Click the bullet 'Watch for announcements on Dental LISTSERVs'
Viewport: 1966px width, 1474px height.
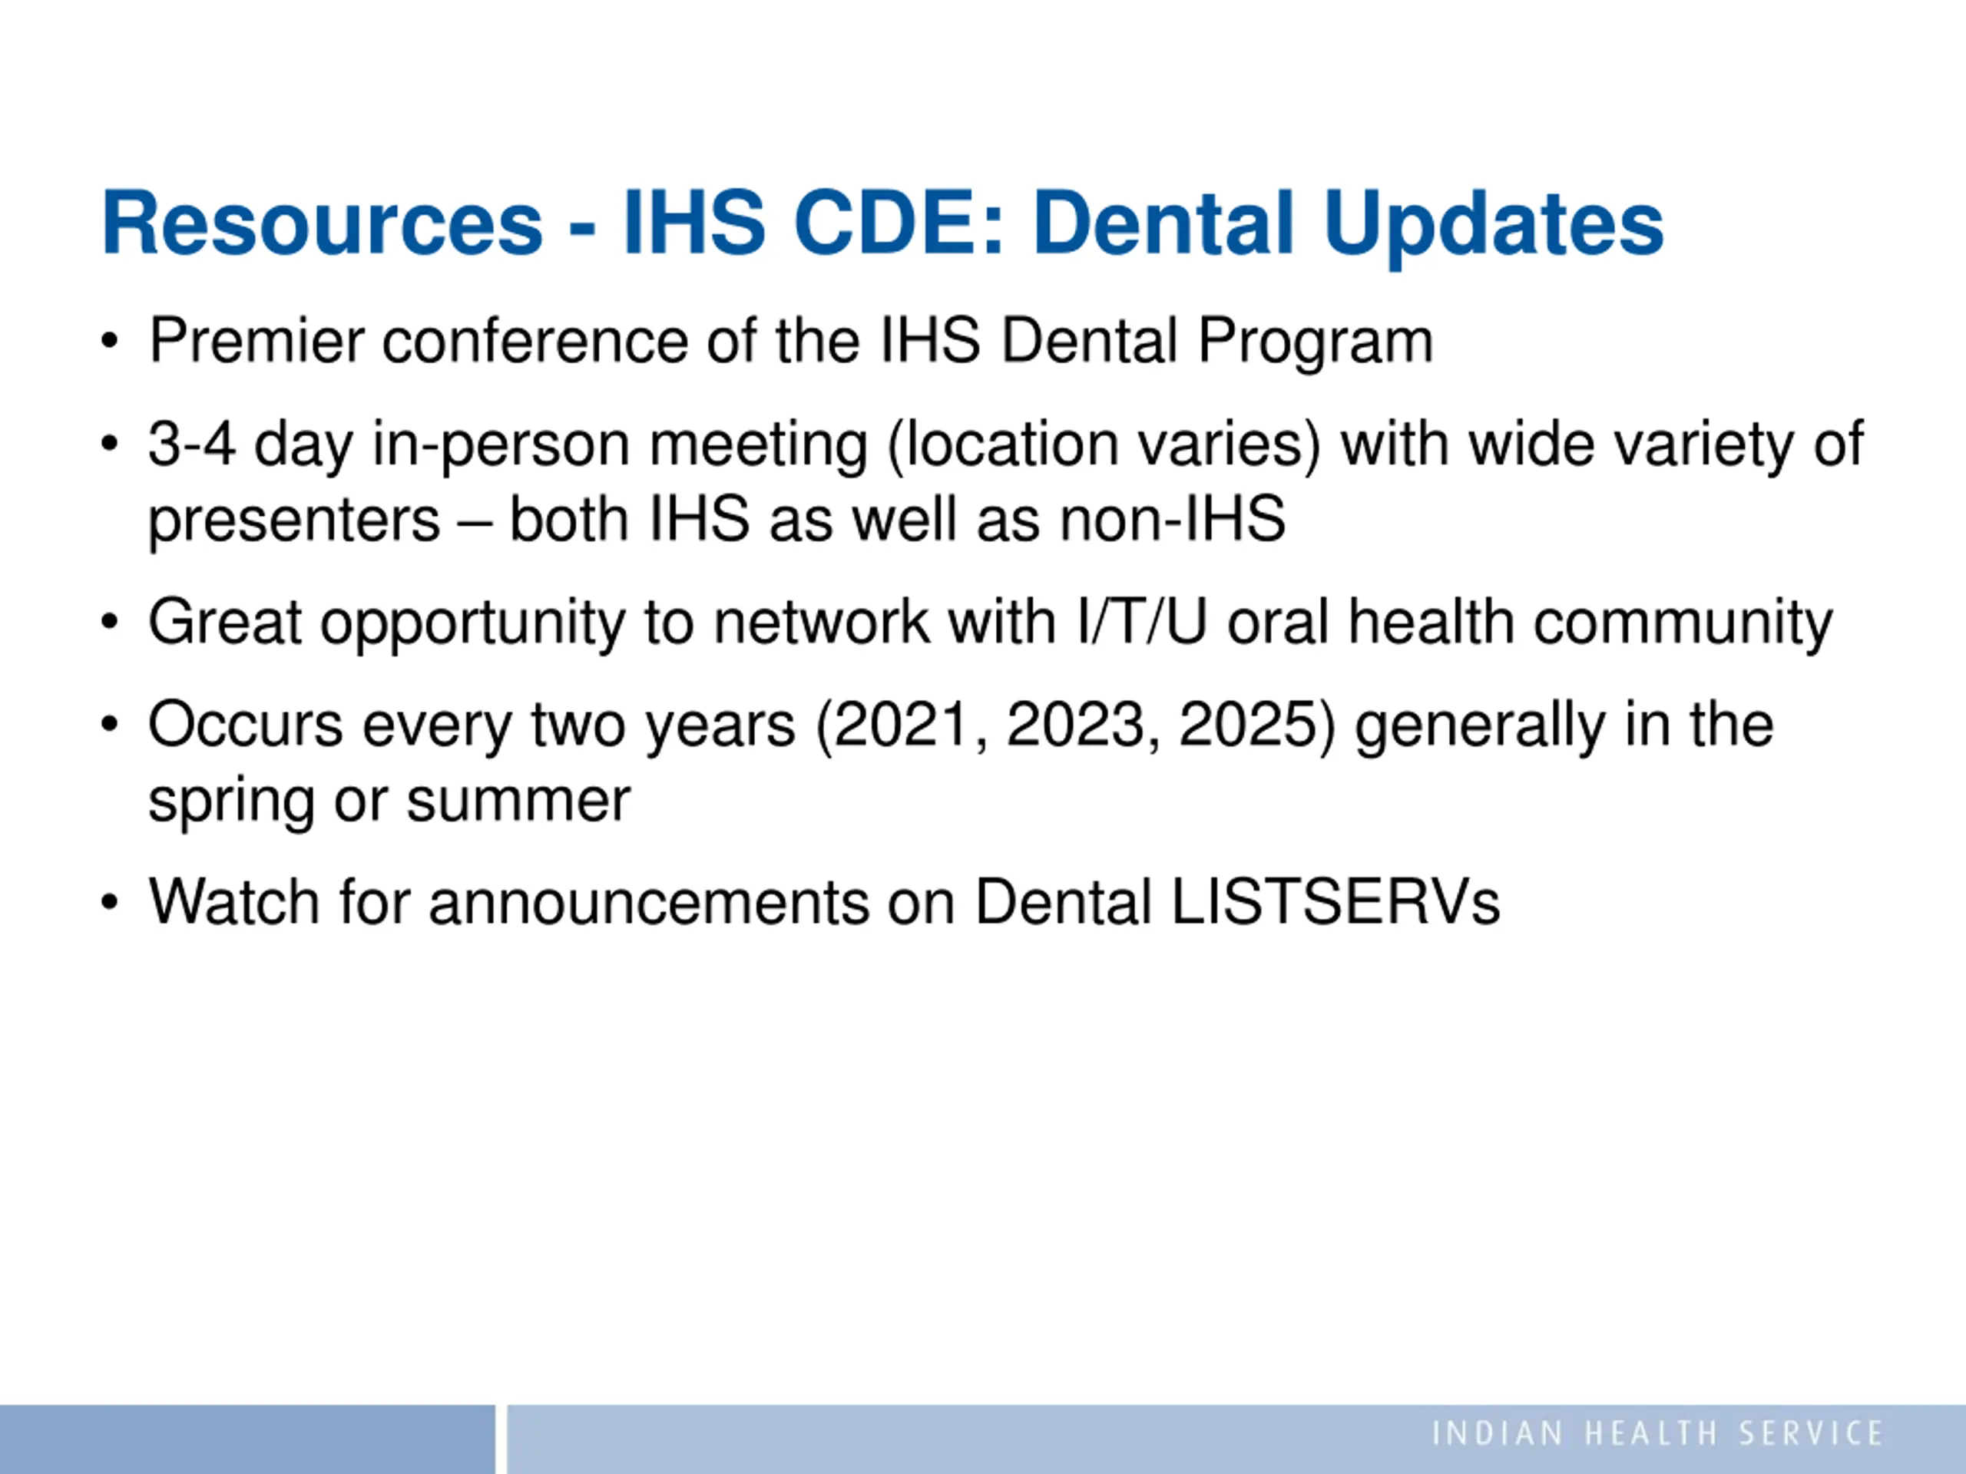tap(824, 903)
